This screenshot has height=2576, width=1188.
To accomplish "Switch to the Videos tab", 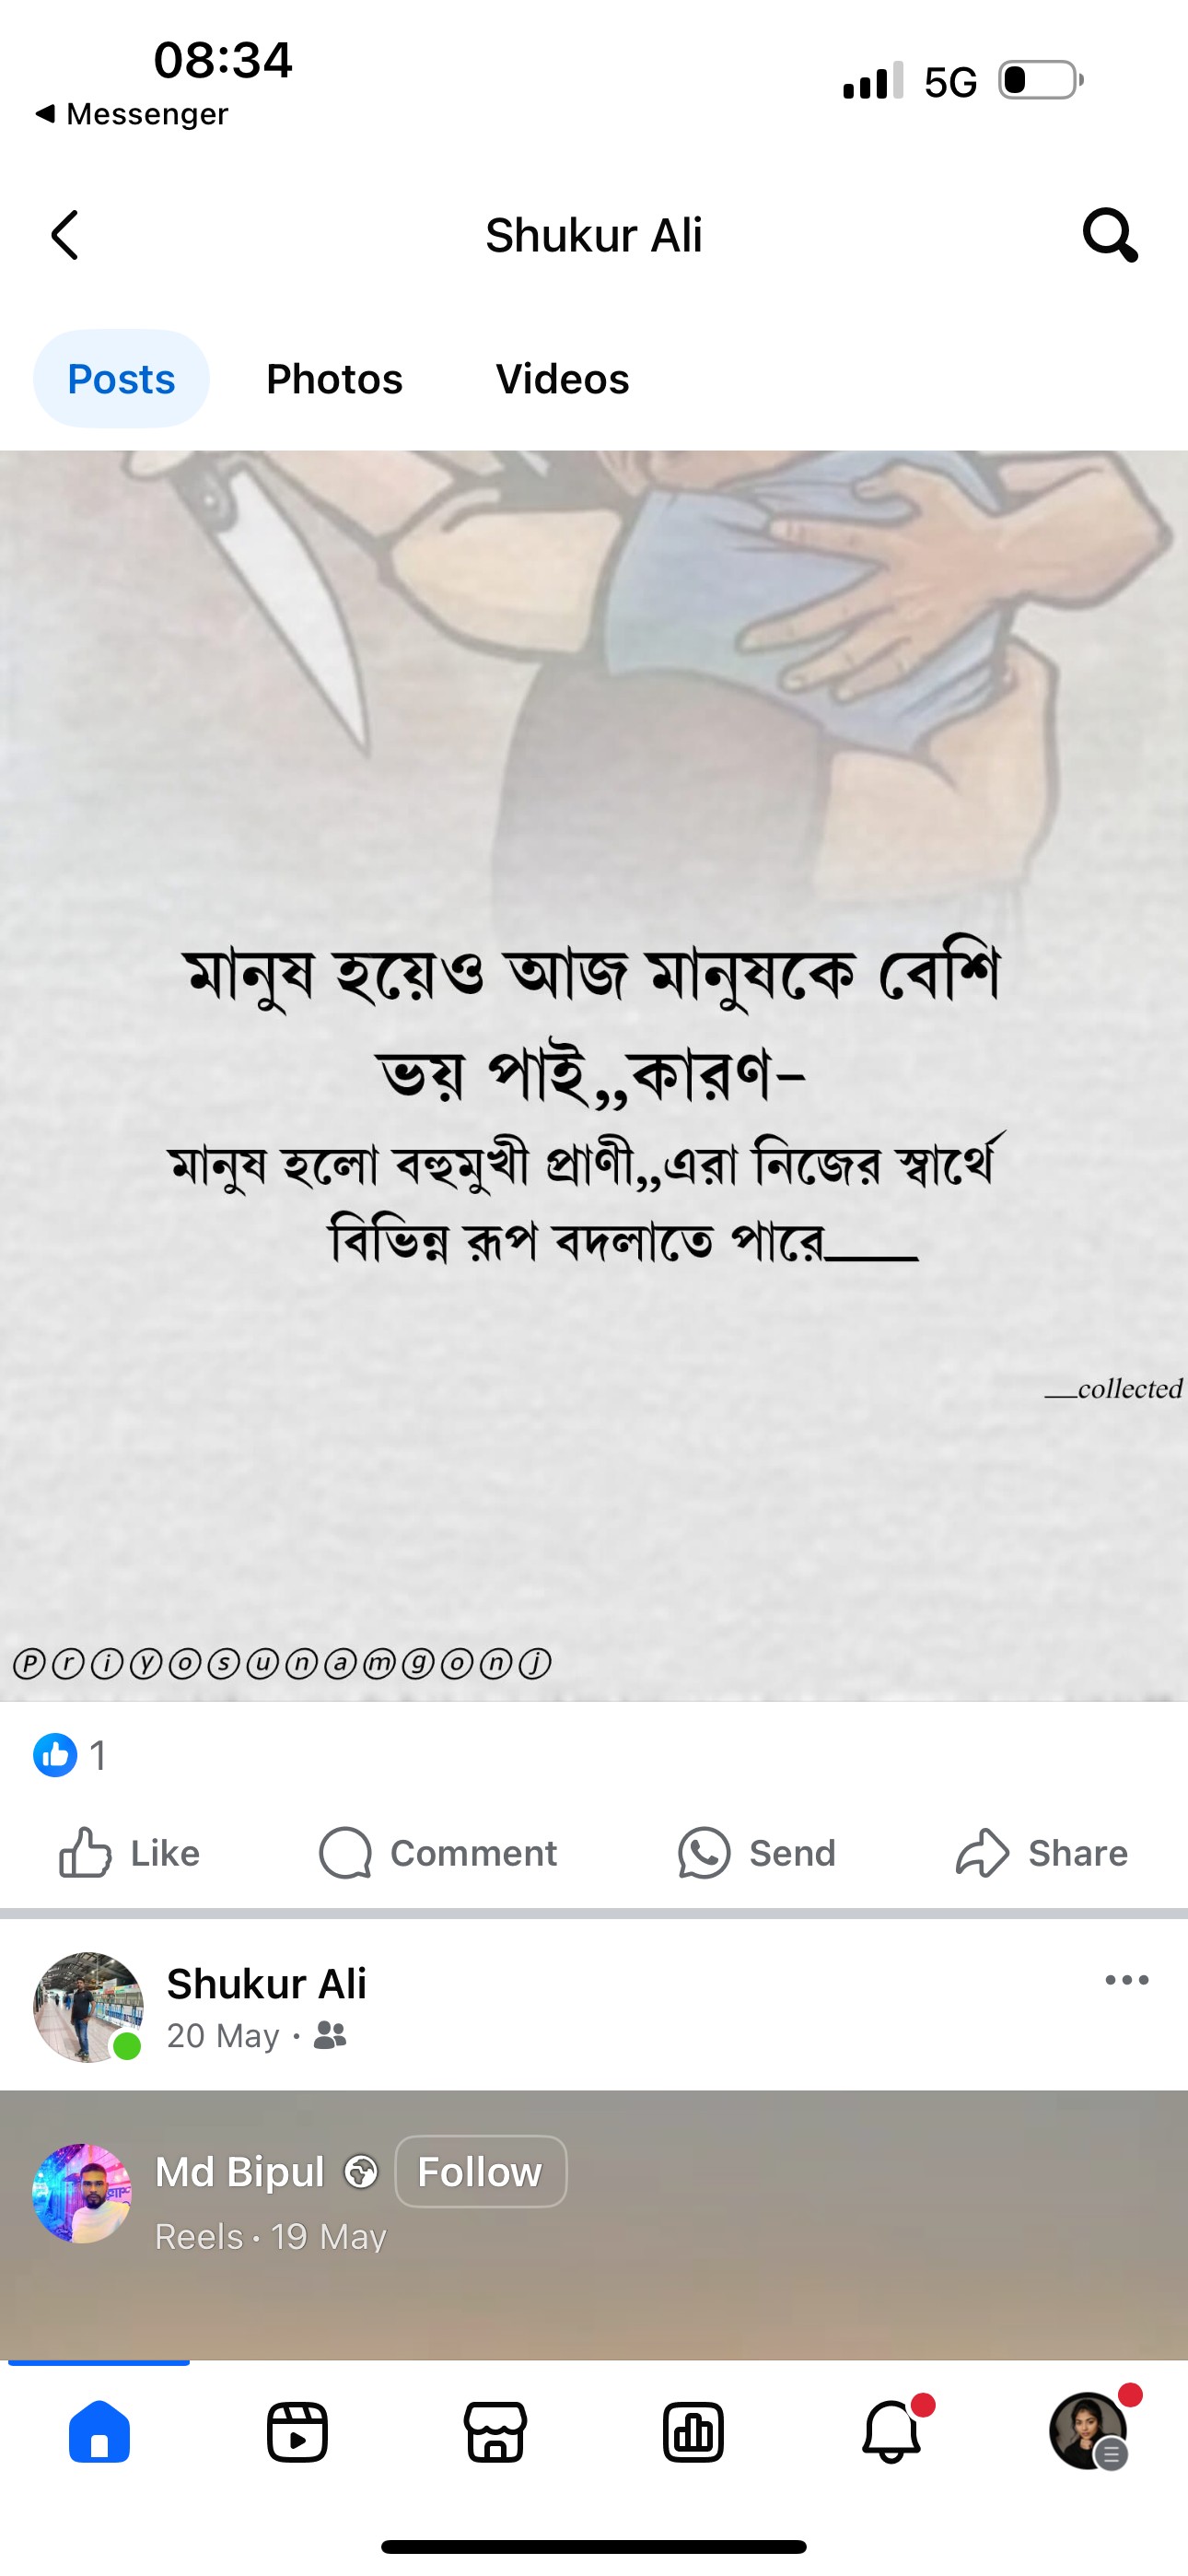I will click(x=562, y=379).
